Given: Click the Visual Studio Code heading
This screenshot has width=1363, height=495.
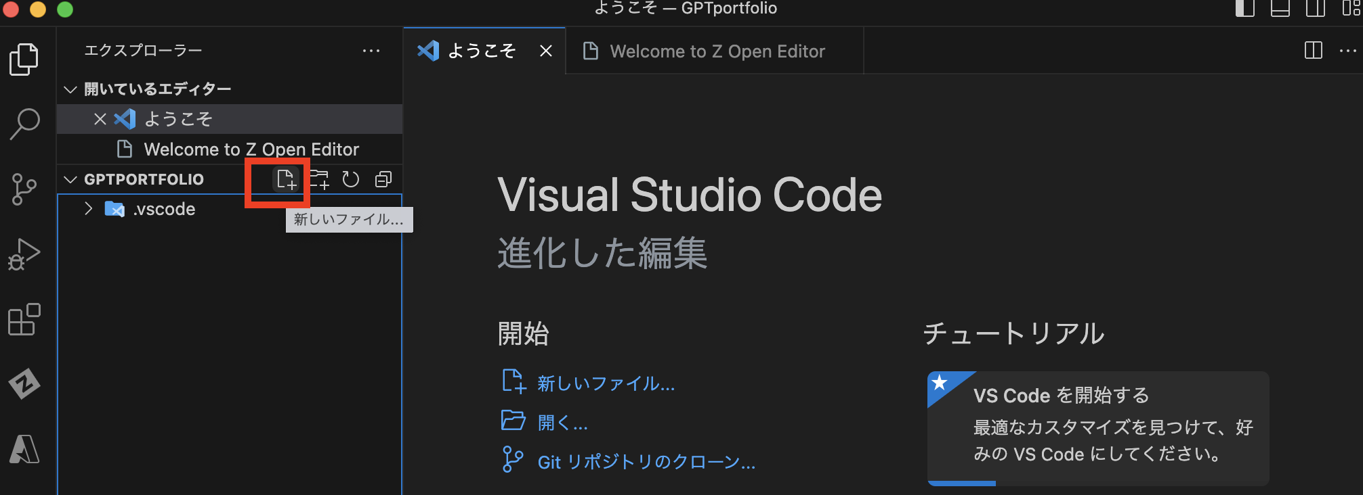Looking at the screenshot, I should click(690, 195).
